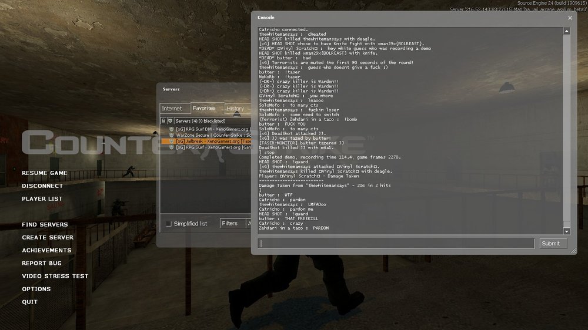588x330 pixels.
Task: Click the shield icon beside the Jailbreak server
Action: click(x=171, y=141)
